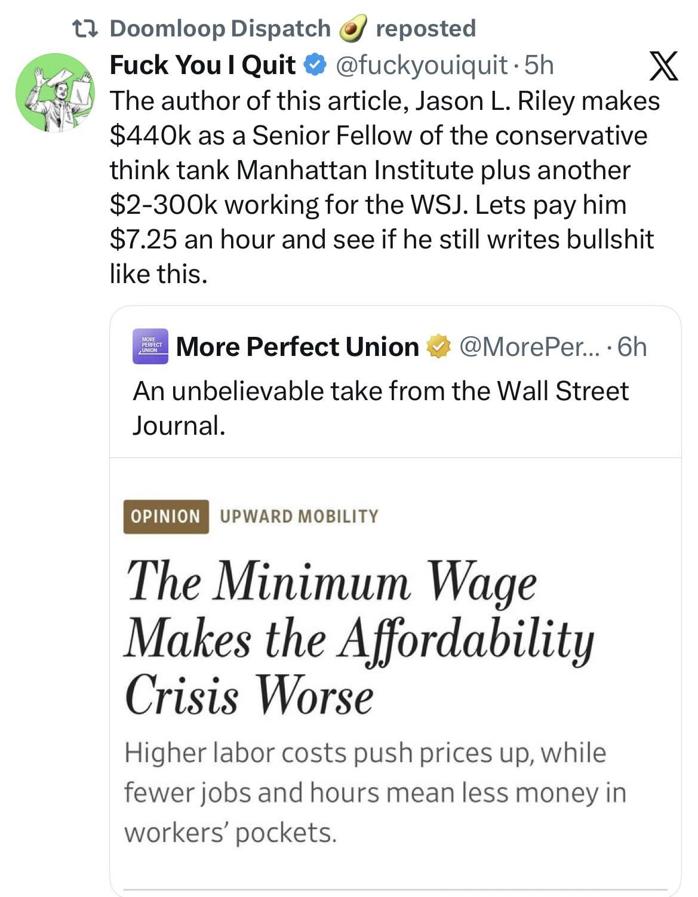This screenshot has width=698, height=897.
Task: Open the Minimum Wage article headline
Action: pos(358,638)
